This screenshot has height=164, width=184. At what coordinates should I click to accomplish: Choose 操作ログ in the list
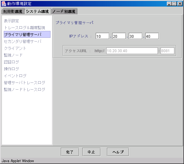click(x=11, y=69)
